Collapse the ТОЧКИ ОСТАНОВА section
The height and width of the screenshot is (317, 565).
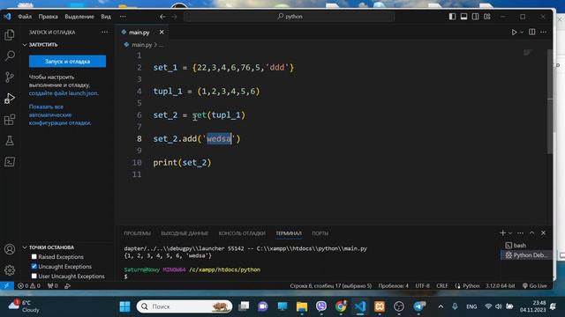(x=25, y=247)
